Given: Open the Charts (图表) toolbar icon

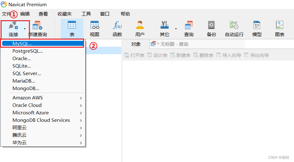Looking at the screenshot, I should 280,25.
